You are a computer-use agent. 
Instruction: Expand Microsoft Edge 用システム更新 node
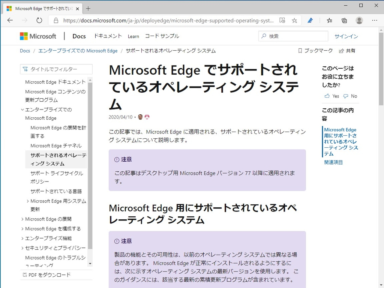pyautogui.click(x=28, y=201)
